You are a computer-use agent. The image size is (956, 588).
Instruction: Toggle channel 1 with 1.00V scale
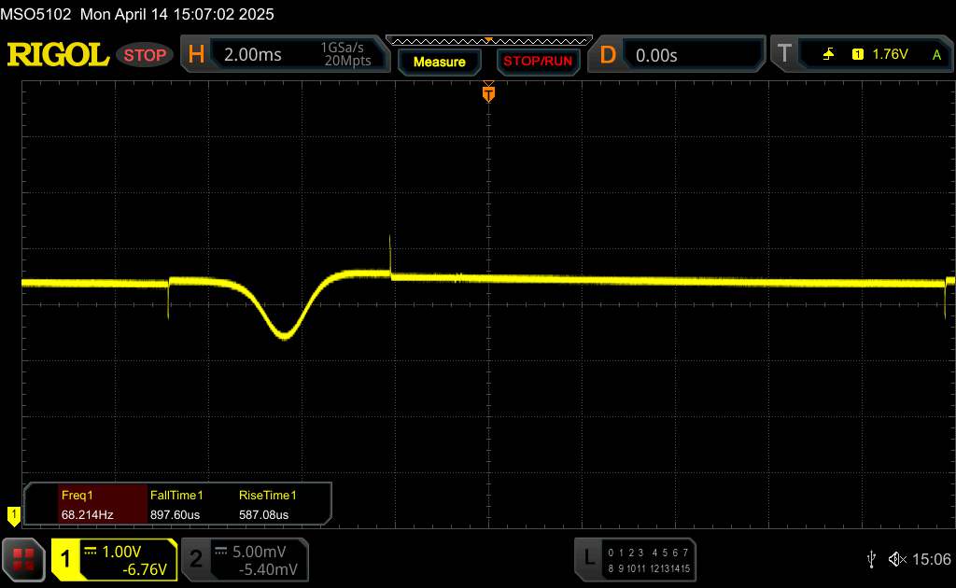pyautogui.click(x=114, y=559)
